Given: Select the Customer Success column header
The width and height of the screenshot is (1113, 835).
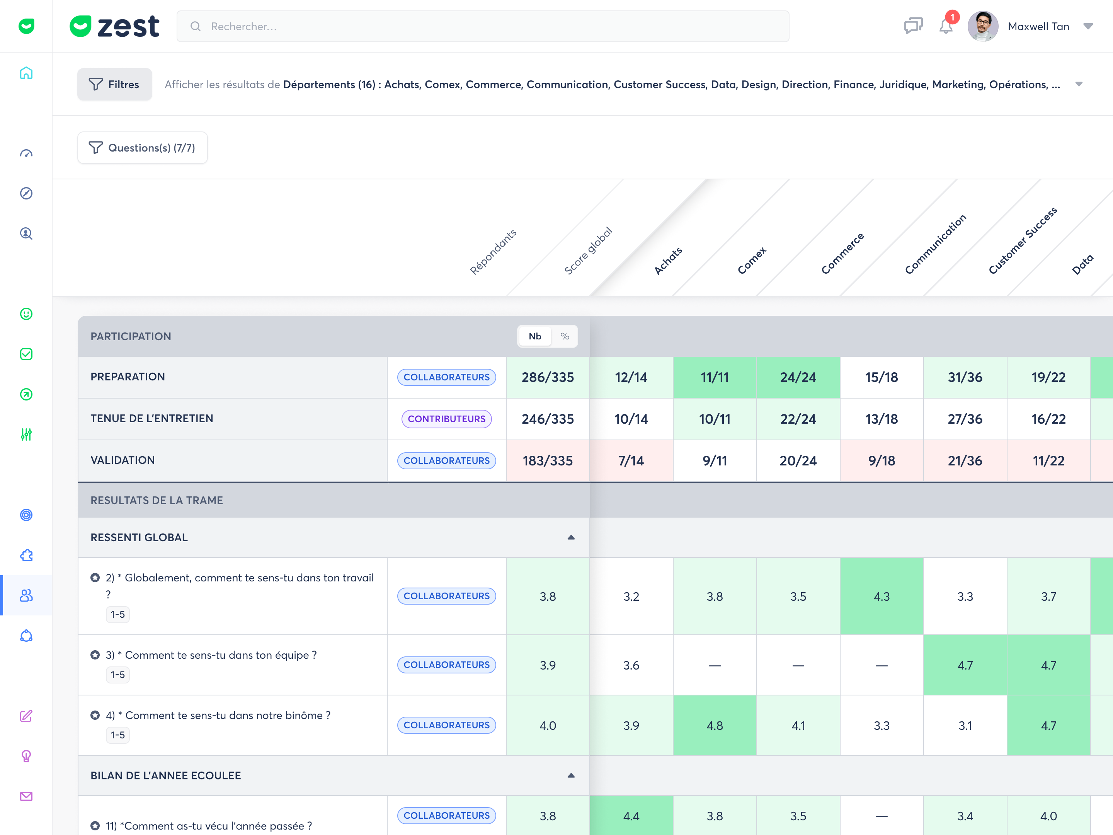Looking at the screenshot, I should [1023, 240].
